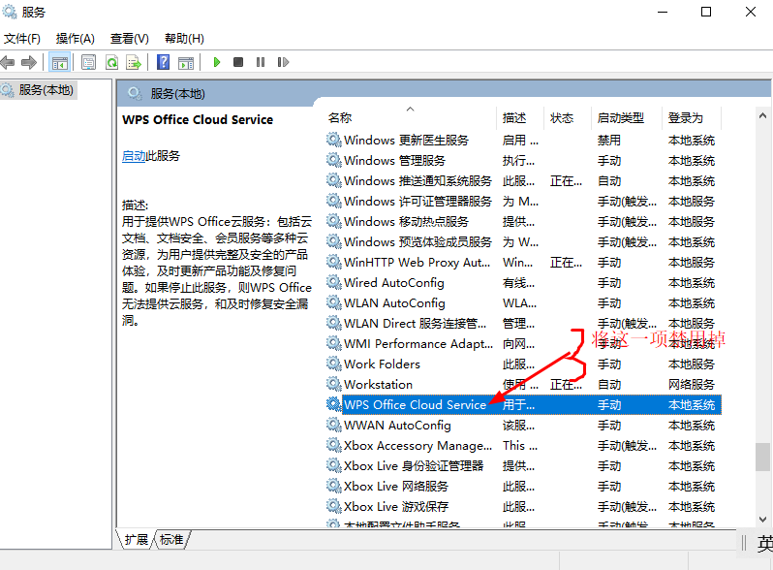Sort by the 登录为 column header

tap(692, 118)
